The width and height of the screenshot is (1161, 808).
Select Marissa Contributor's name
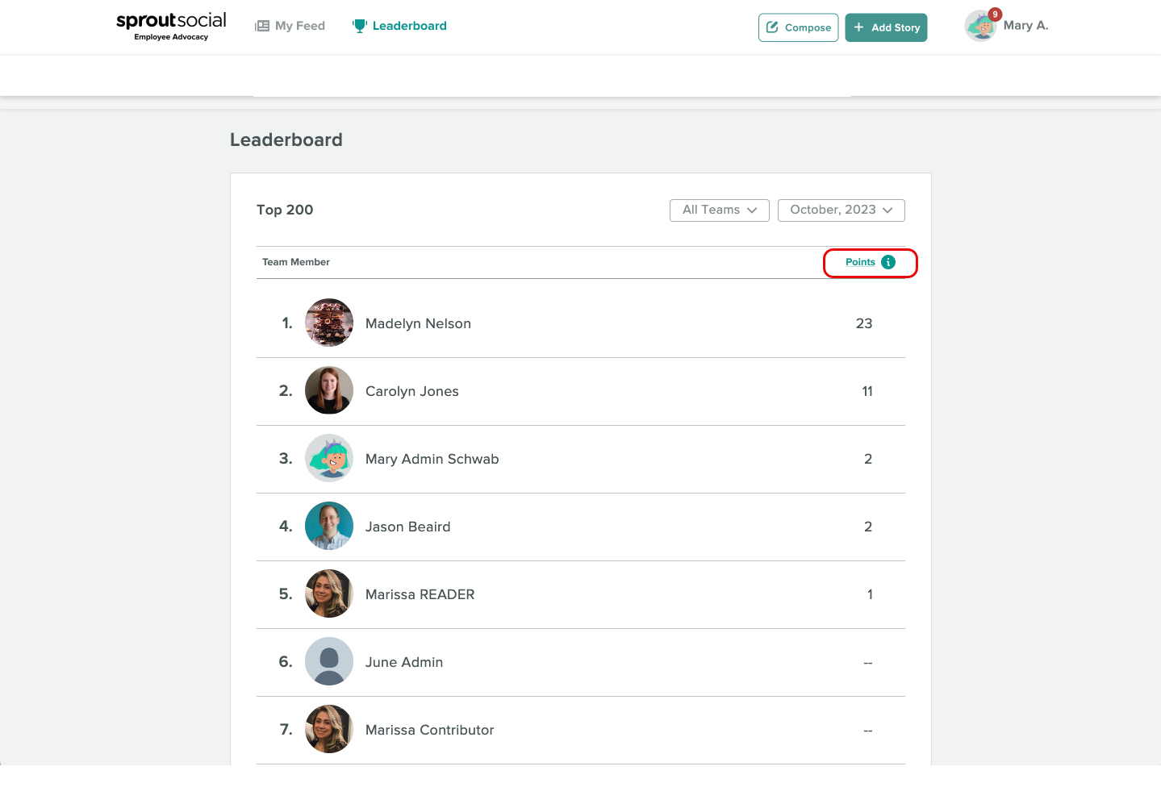point(430,730)
